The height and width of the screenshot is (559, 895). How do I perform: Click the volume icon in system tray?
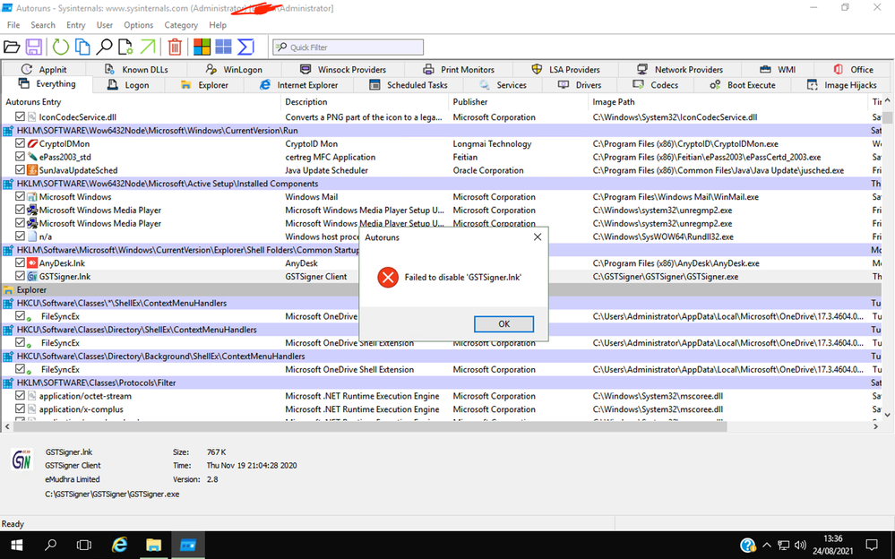point(800,546)
